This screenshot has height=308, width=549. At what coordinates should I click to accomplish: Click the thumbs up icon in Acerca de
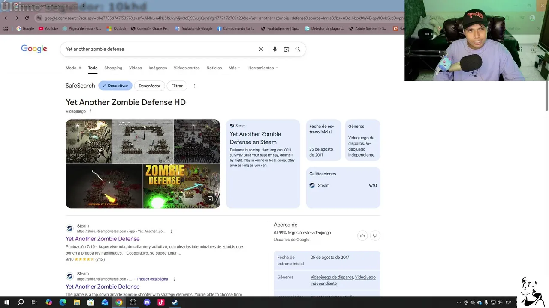tap(362, 236)
